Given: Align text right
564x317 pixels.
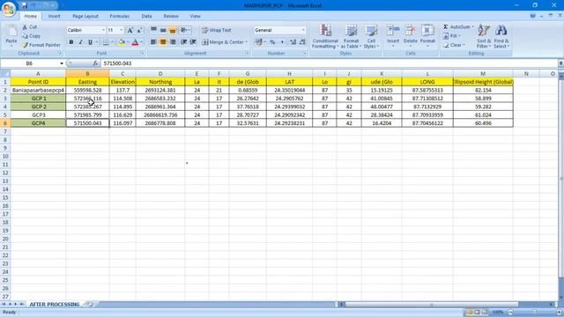Looking at the screenshot, I should click(x=173, y=42).
